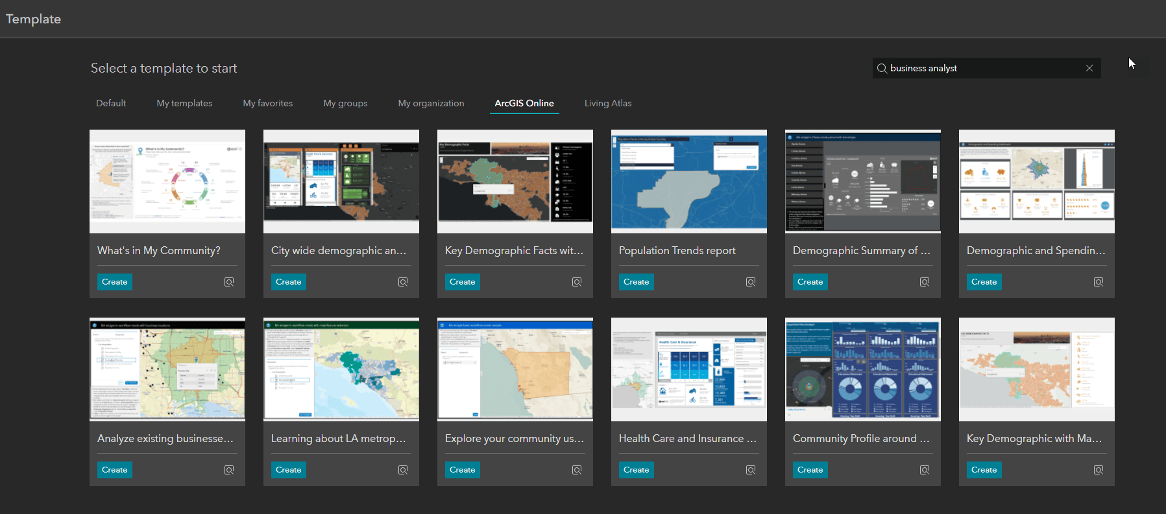Switch to My groups tab
The height and width of the screenshot is (514, 1166).
[x=345, y=103]
